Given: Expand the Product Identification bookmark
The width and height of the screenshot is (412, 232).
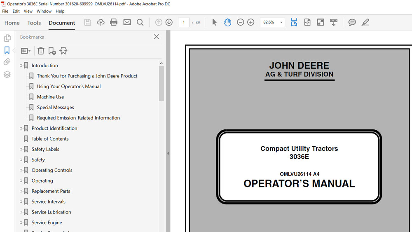Looking at the screenshot, I should tap(21, 128).
